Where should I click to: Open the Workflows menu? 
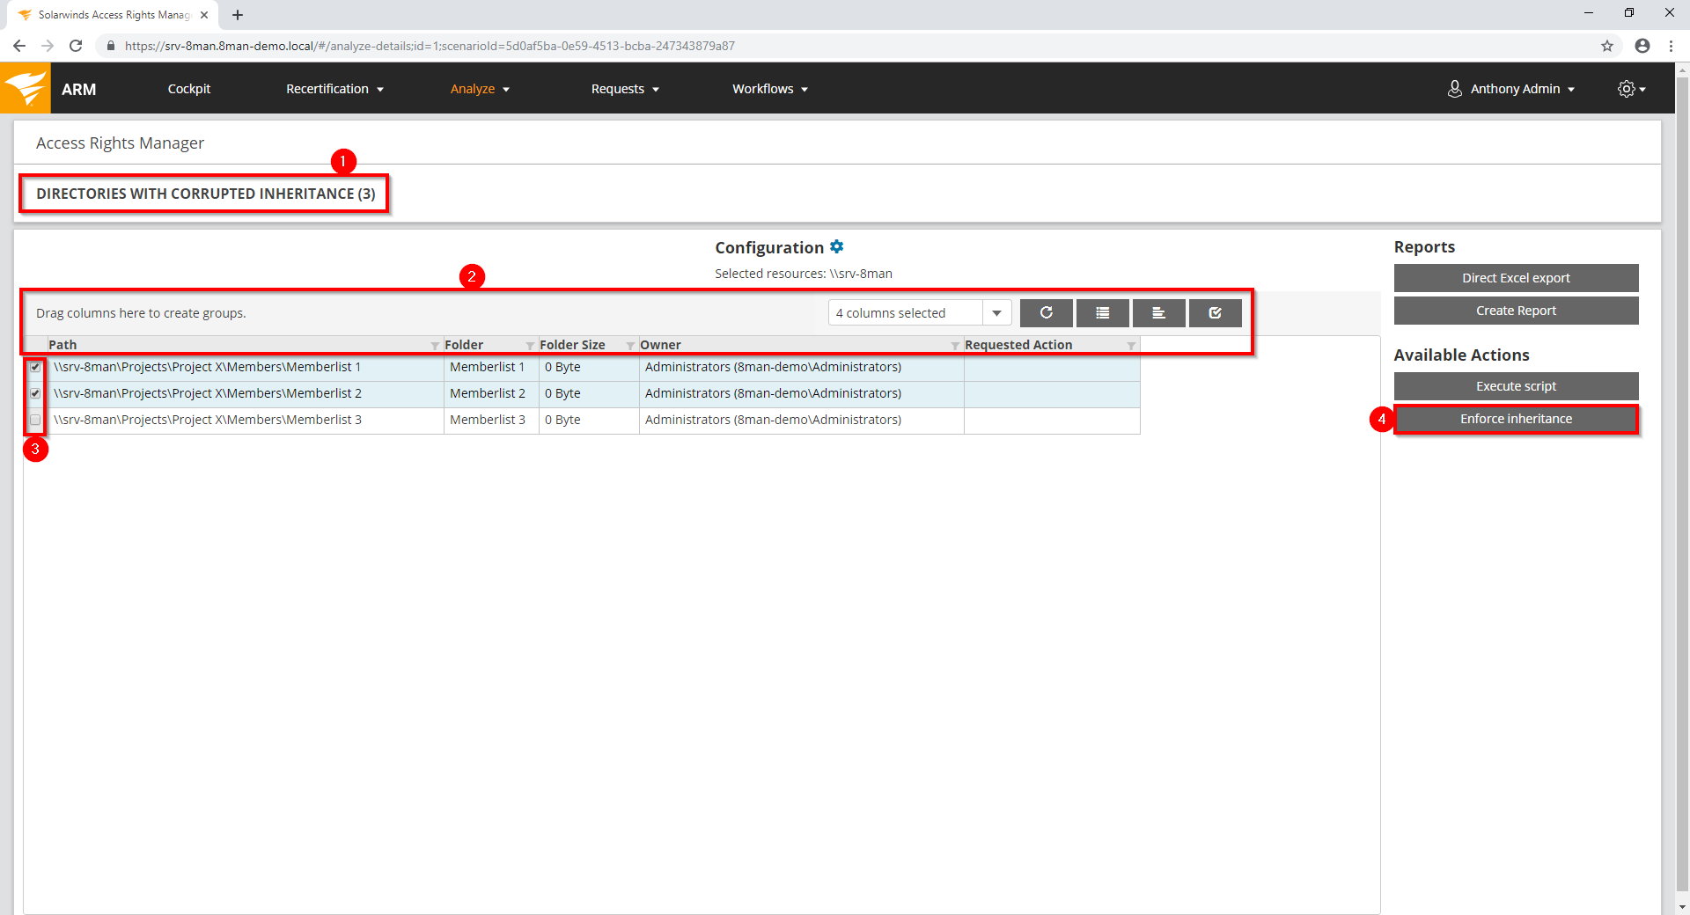tap(769, 89)
